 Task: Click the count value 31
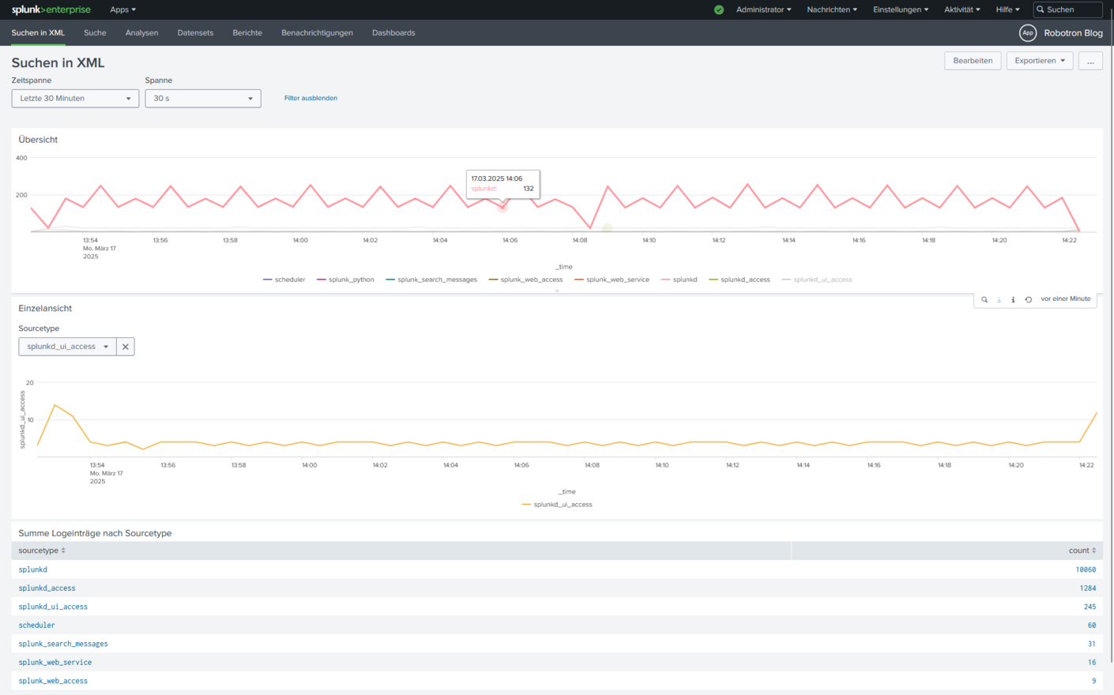[x=1092, y=644]
